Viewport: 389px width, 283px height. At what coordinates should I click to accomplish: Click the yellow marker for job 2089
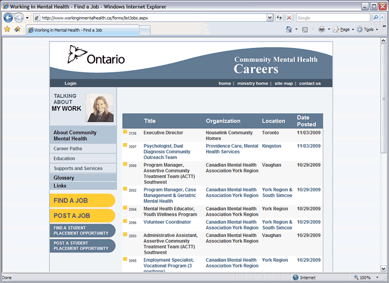coord(125,164)
